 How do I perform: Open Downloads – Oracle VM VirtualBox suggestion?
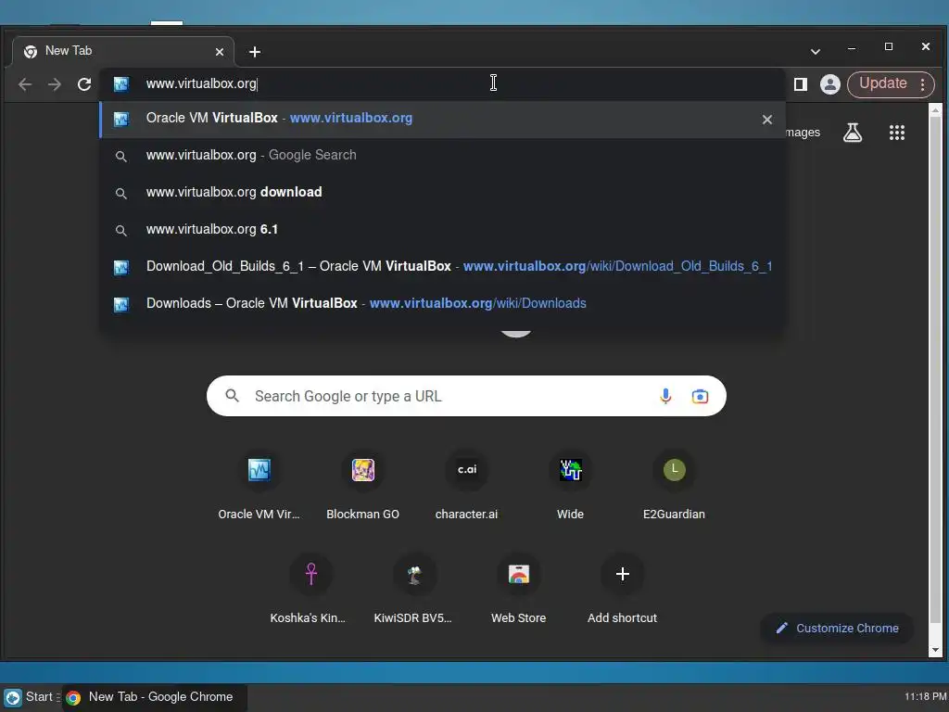point(442,303)
